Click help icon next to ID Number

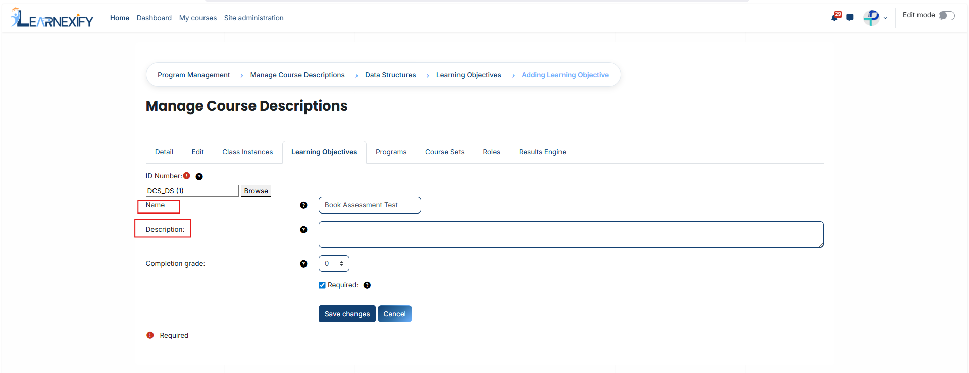(199, 176)
